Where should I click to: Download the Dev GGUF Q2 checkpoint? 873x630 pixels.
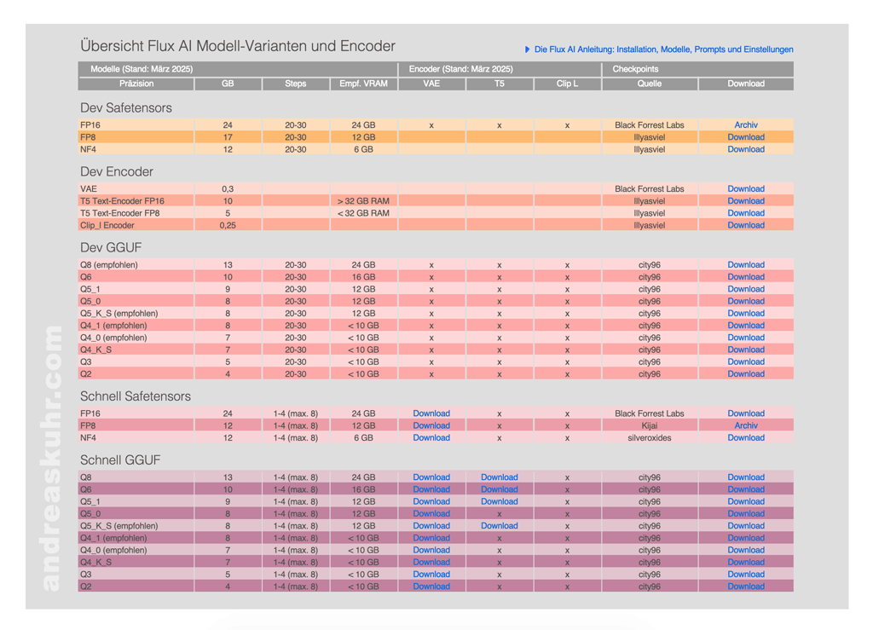[x=745, y=374]
